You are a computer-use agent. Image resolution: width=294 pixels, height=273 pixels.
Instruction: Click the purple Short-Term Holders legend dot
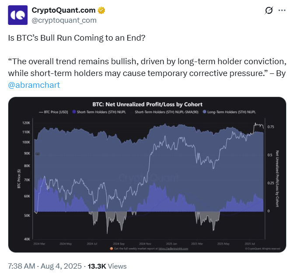point(74,112)
